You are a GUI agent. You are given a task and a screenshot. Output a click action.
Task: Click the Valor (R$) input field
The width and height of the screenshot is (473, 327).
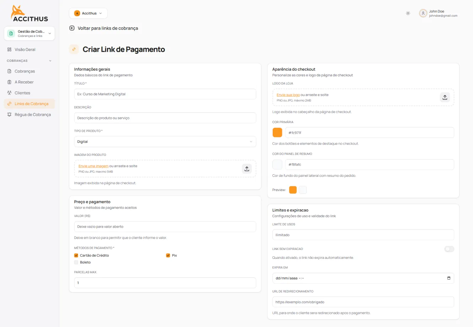[x=165, y=227]
